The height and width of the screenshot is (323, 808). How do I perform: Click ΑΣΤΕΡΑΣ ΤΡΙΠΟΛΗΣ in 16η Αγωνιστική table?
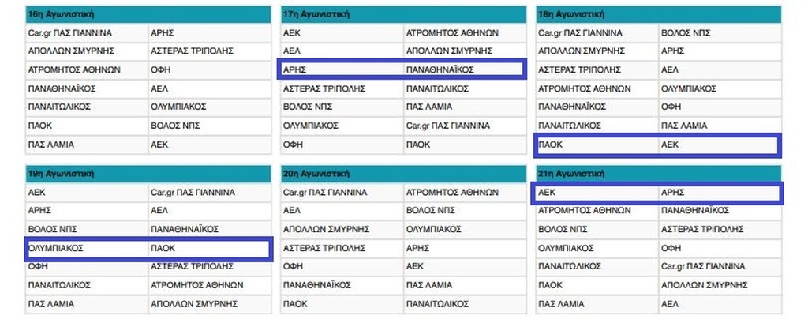[192, 51]
